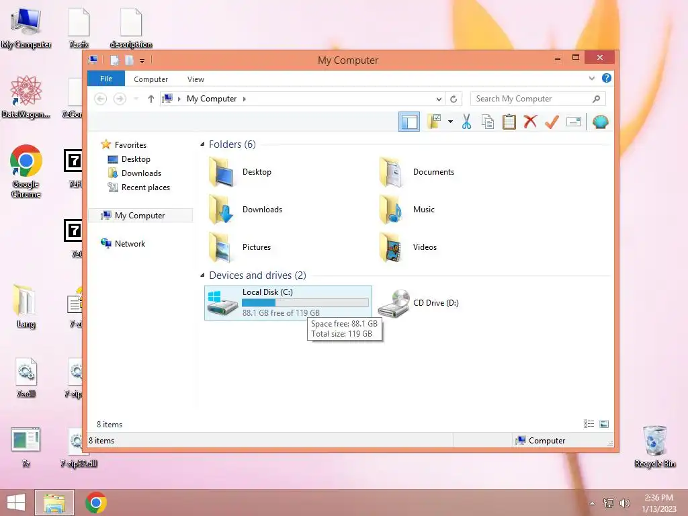Open the File tab
Viewport: 688px width, 516px height.
106,79
